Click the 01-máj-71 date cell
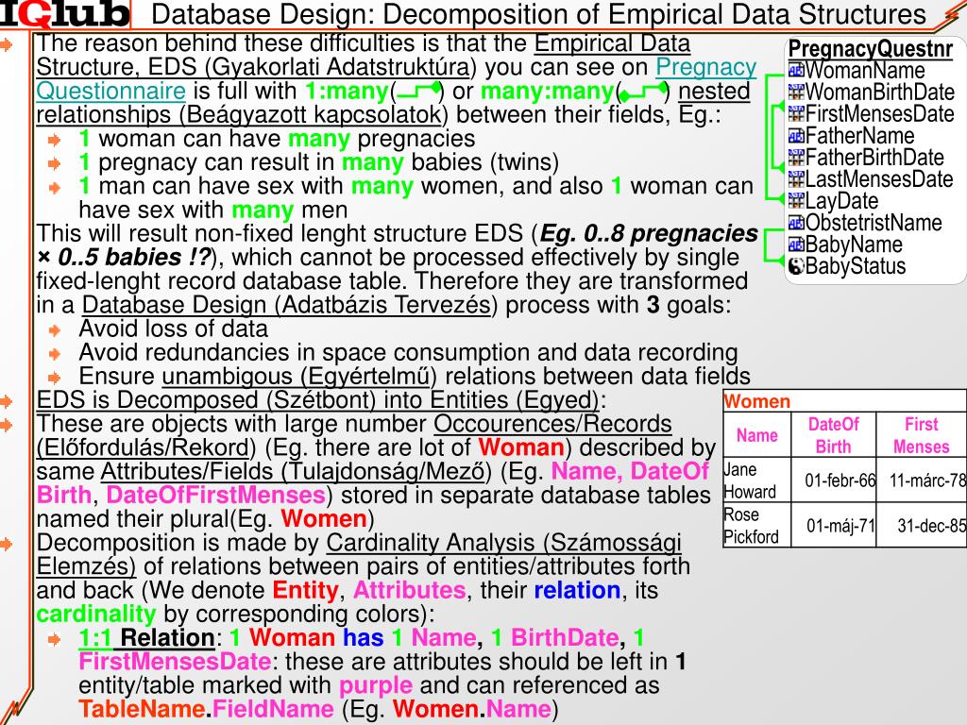The image size is (967, 725). 833,525
